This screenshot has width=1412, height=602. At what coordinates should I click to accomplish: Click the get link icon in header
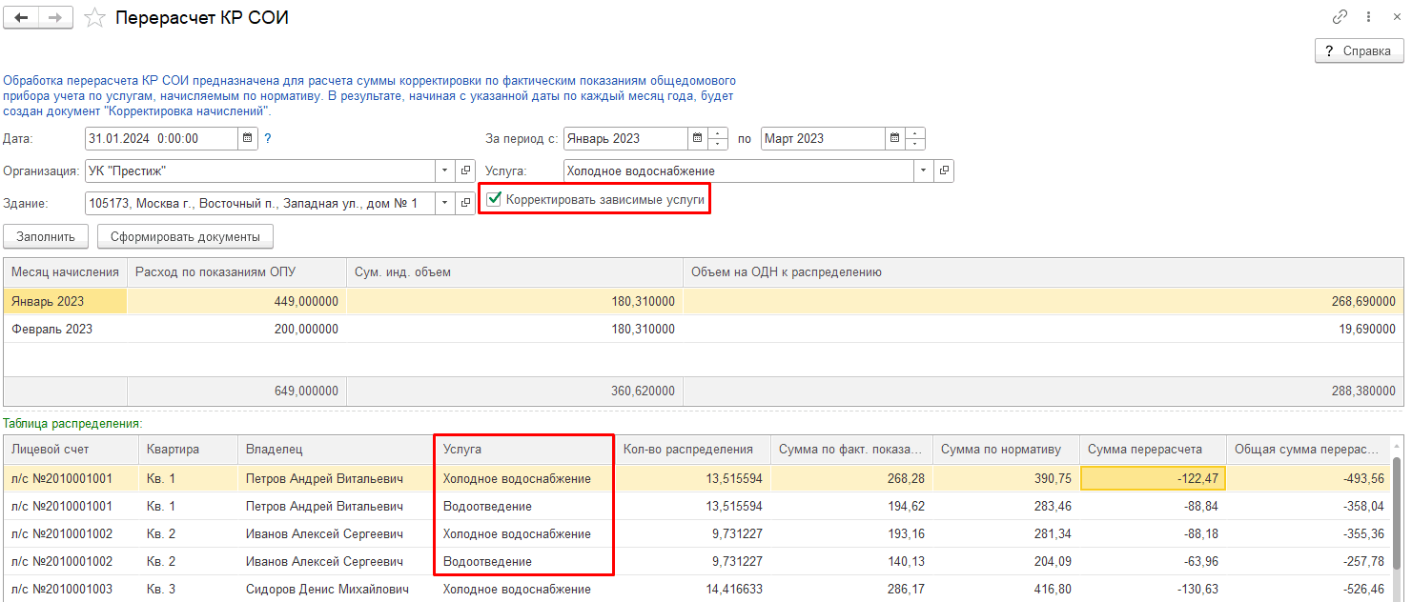1340,17
